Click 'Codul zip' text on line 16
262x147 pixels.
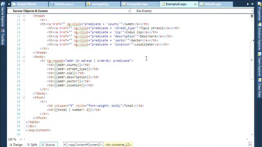click(x=134, y=32)
